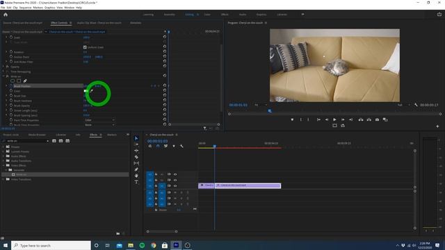Viewport: 445px width, 250px height.
Task: Select the Razor tool
Action: 136,157
